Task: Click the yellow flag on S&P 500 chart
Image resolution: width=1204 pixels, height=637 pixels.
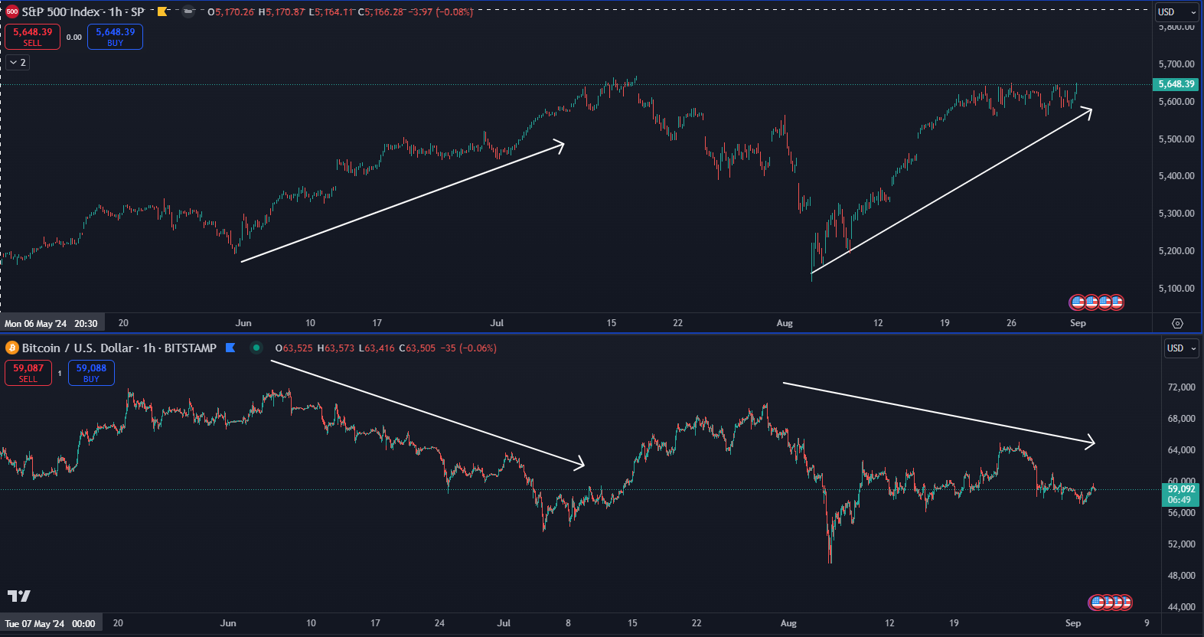Action: pos(162,11)
